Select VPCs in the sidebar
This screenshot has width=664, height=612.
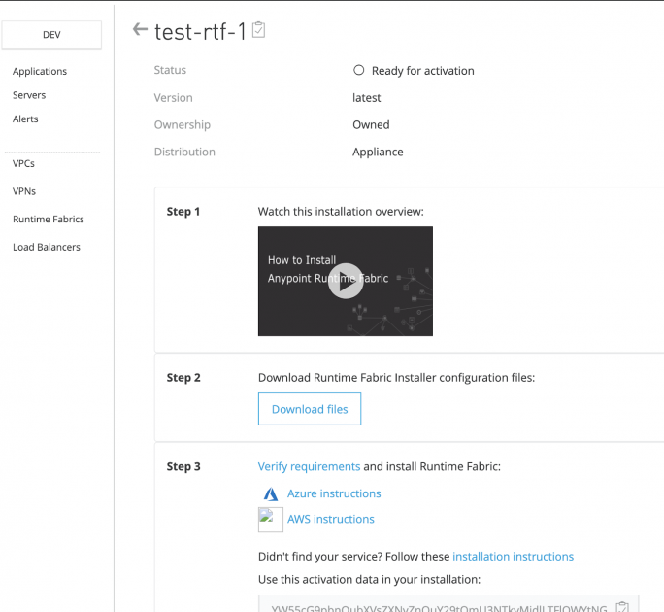click(23, 163)
